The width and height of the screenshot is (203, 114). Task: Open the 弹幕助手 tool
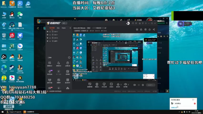(x=49, y=64)
